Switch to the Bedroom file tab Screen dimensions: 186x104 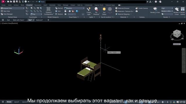[x=40, y=20]
